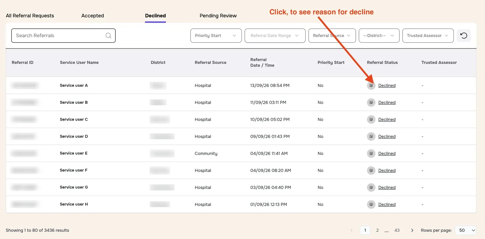Viewport: 485px width, 239px height.
Task: Click Service user C name
Action: tap(74, 119)
